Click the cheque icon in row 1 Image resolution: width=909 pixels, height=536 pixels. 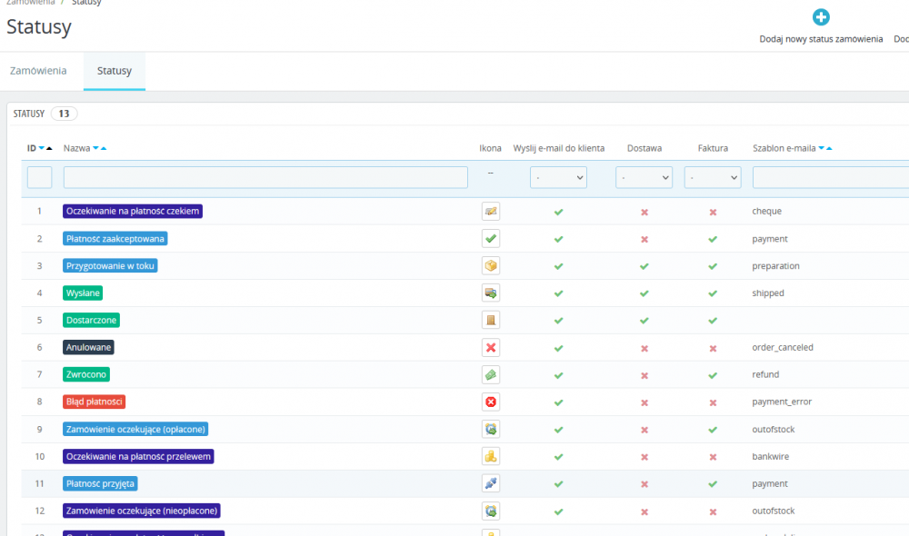pyautogui.click(x=491, y=212)
